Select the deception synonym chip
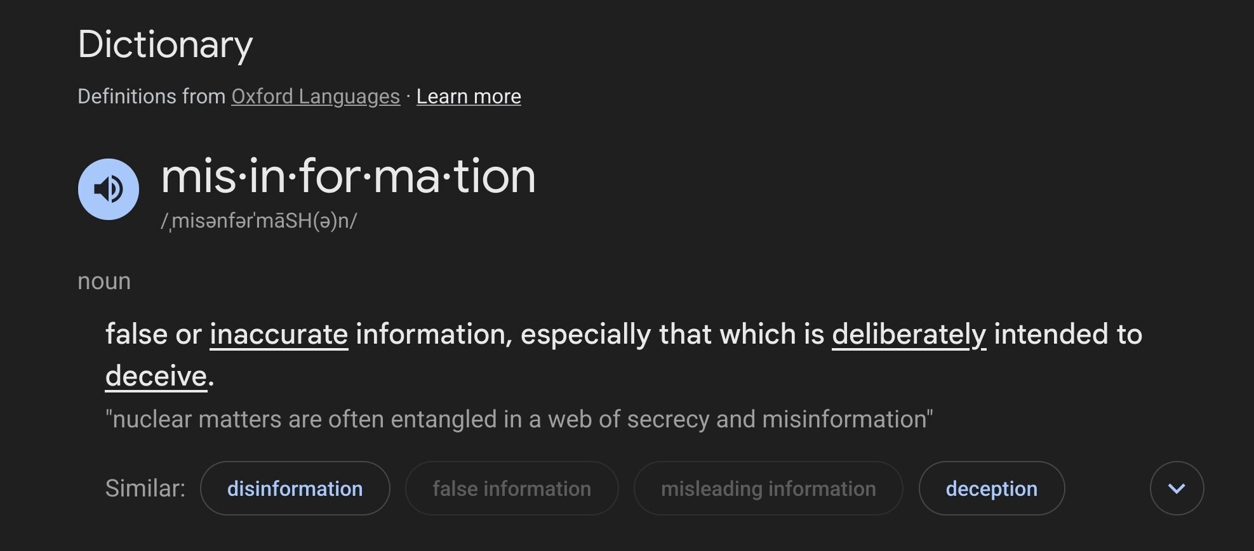 991,488
